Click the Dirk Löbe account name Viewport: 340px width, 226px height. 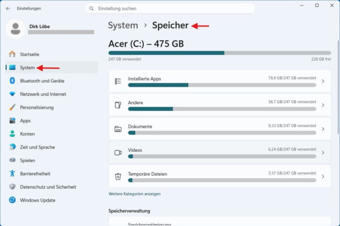coord(40,27)
